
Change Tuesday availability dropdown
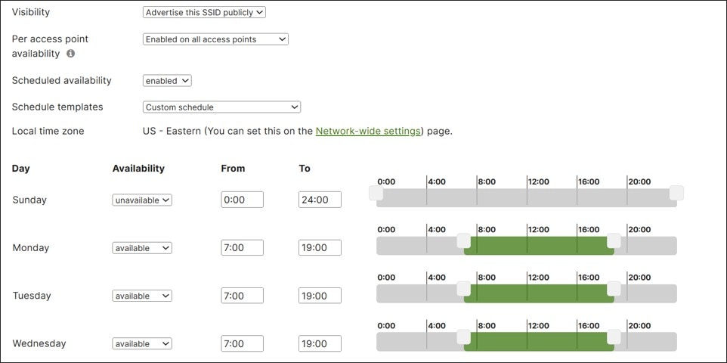[142, 296]
